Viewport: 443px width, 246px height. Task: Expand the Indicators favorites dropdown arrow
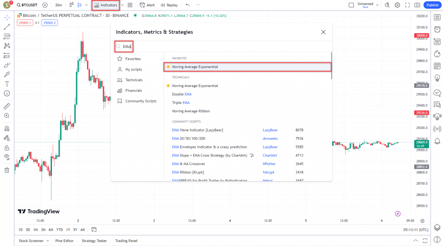[x=122, y=5]
